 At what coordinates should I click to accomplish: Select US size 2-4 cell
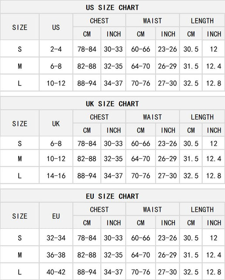point(56,49)
